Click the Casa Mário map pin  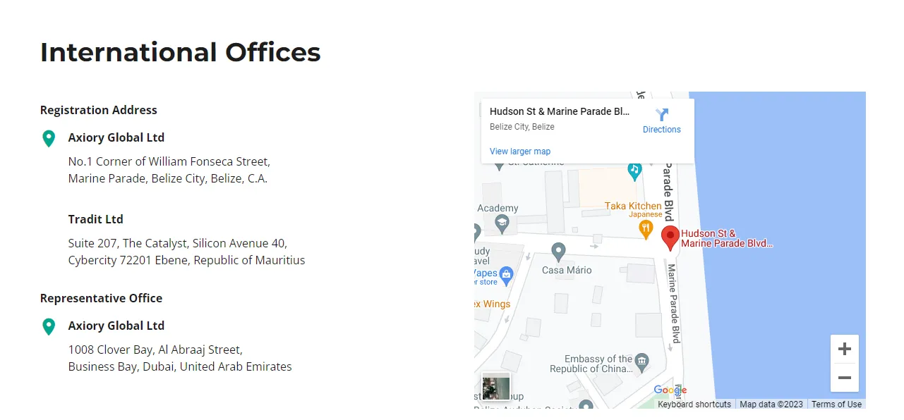558,252
